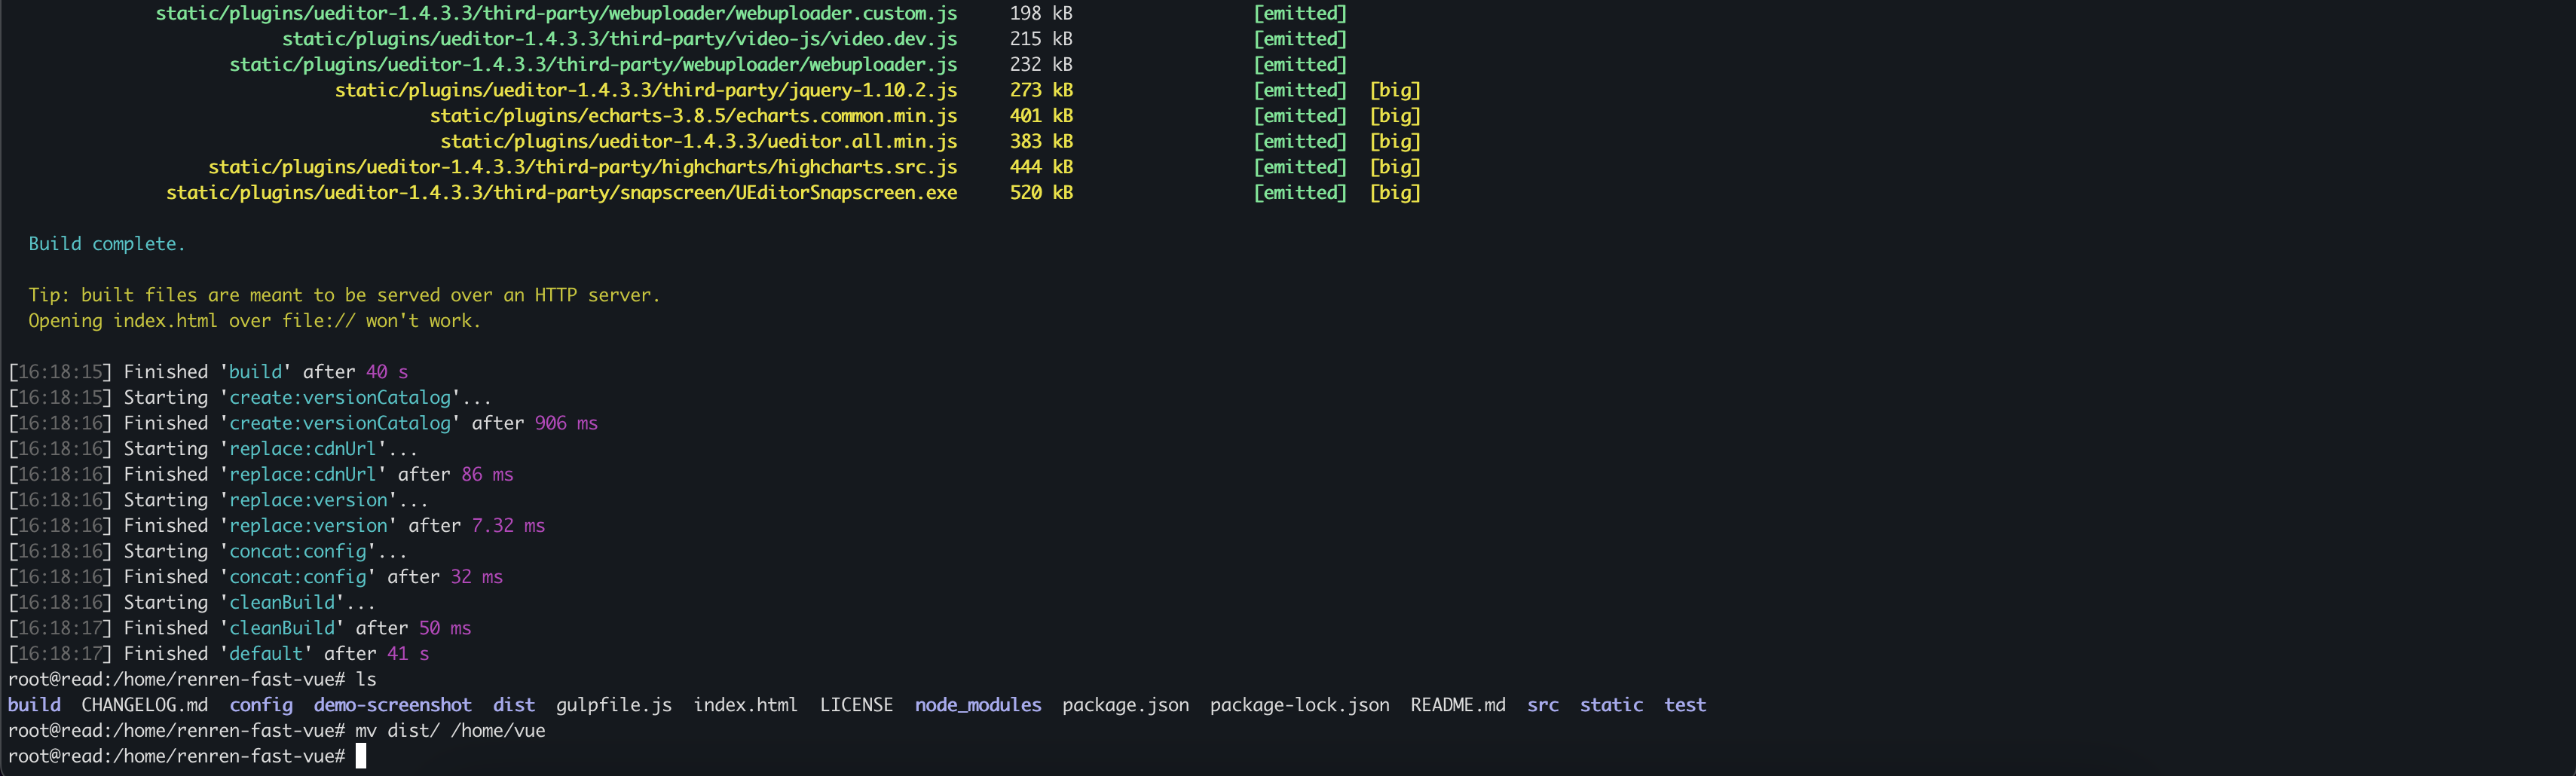Click Finished 'build' after 40 s line
The width and height of the screenshot is (2576, 776).
pos(208,372)
